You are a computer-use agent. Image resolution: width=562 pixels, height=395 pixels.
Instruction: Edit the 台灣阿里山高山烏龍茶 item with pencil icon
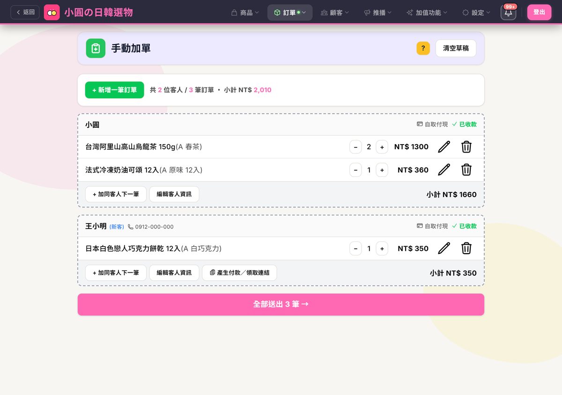tap(444, 147)
